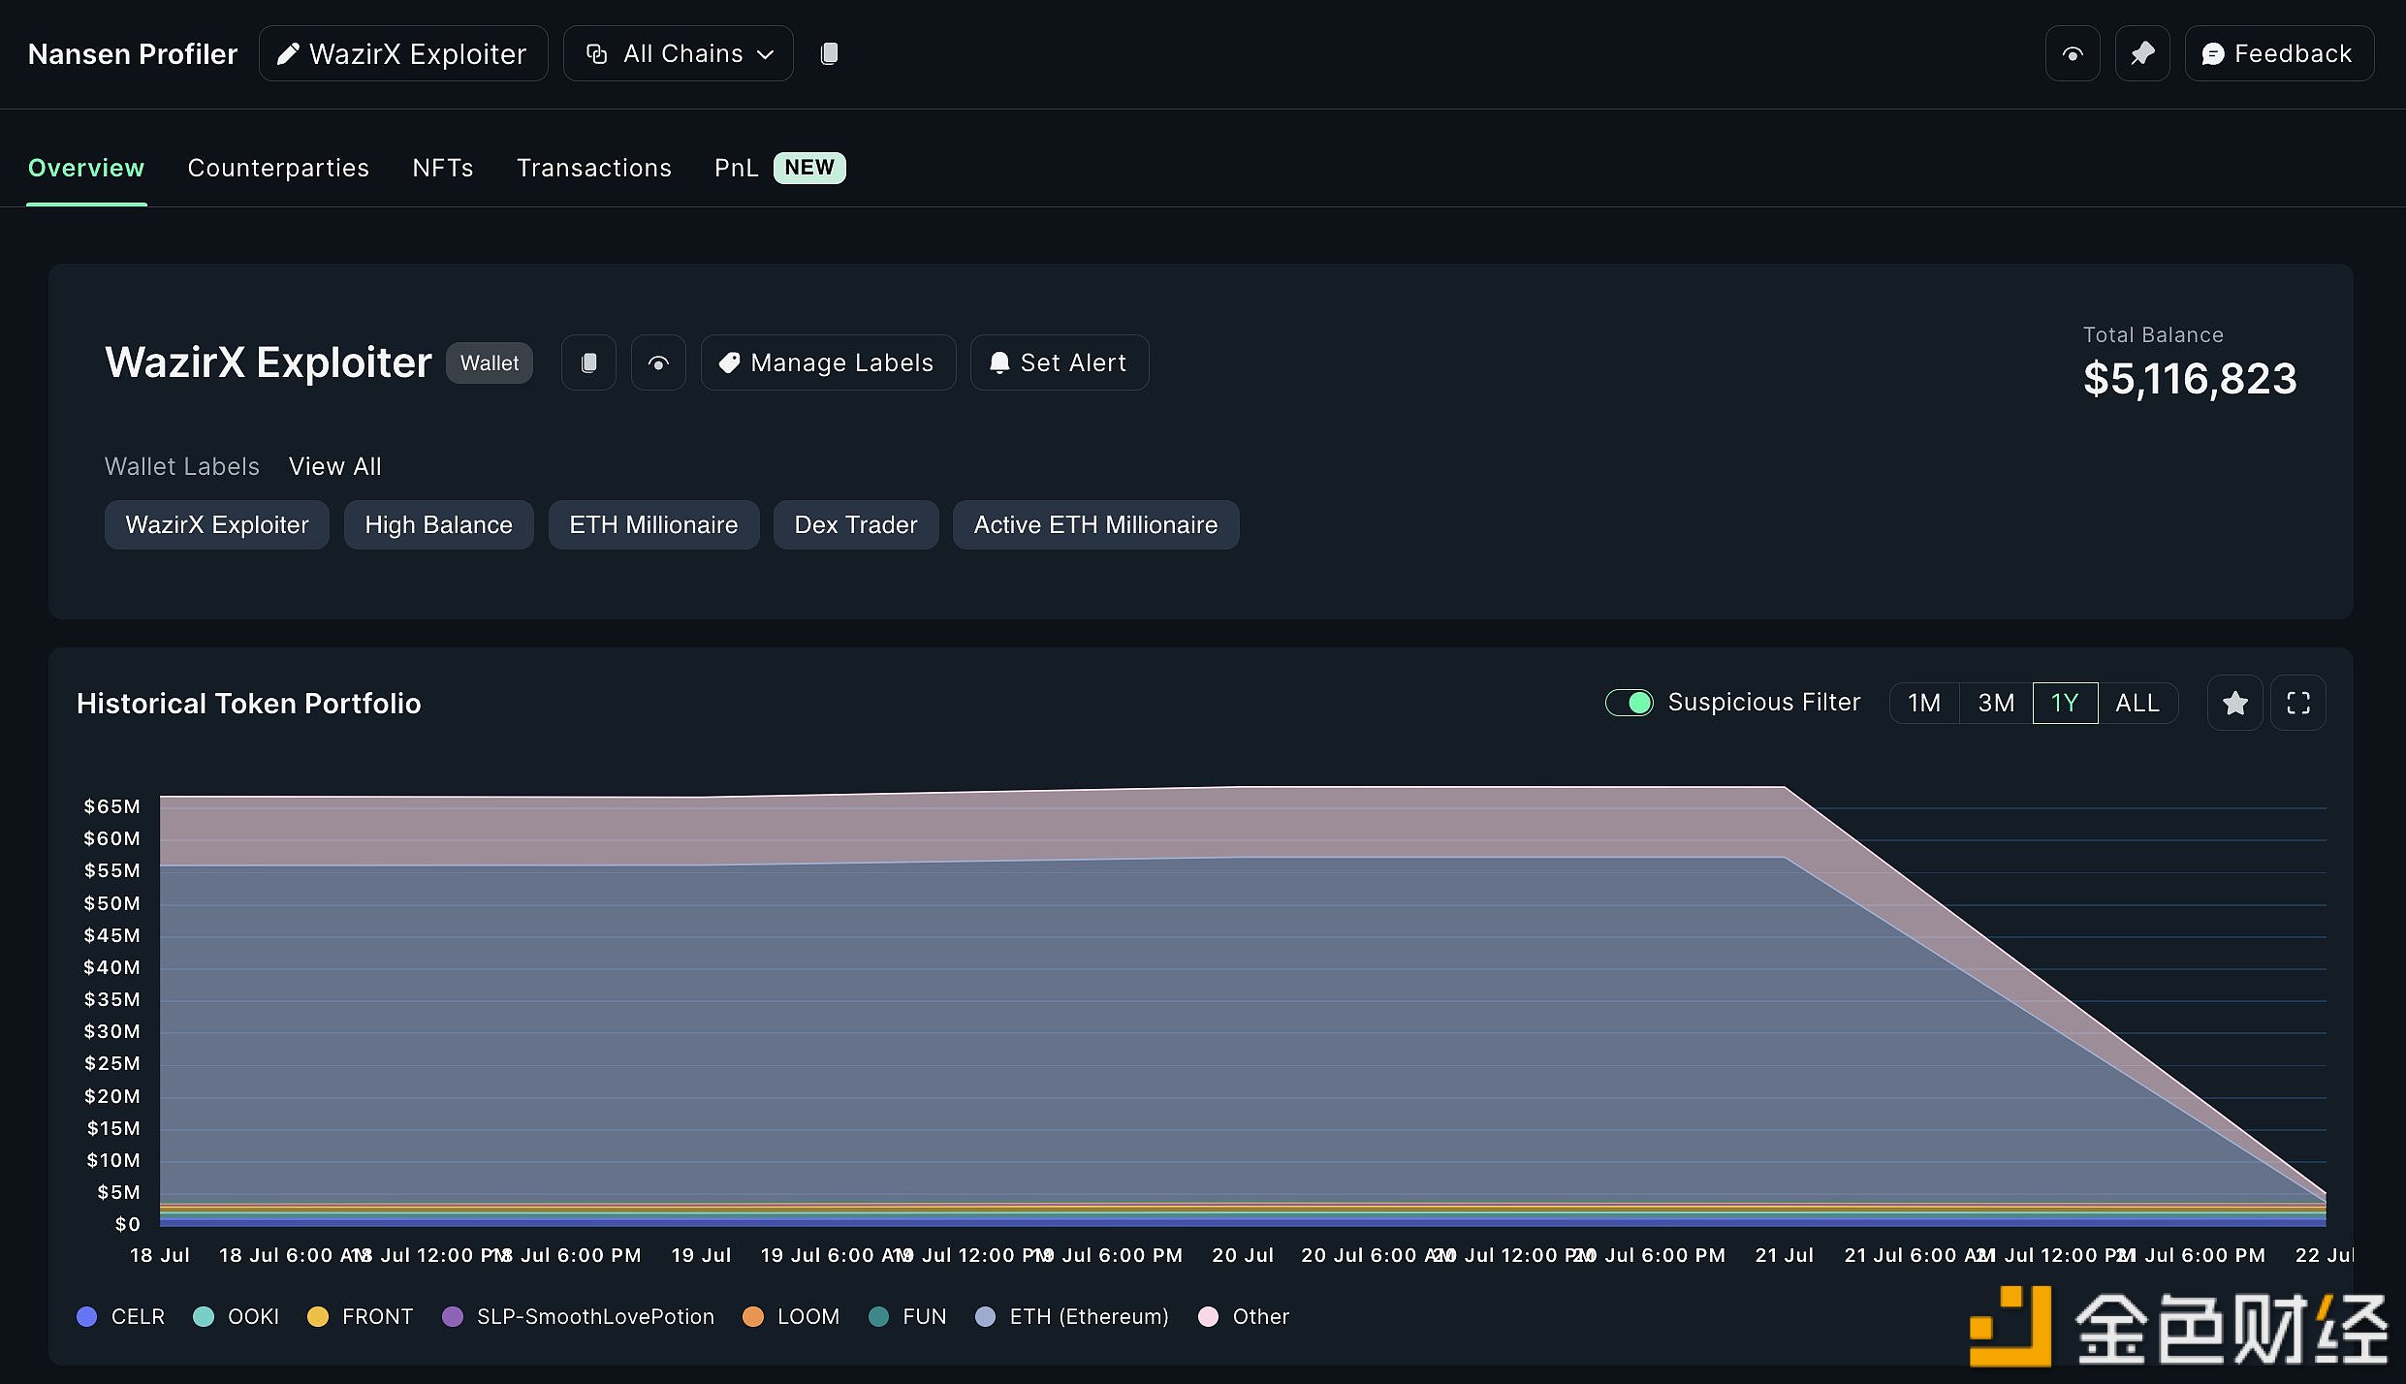Click the All Chains chevron arrow
Image resolution: width=2406 pixels, height=1384 pixels.
[766, 55]
